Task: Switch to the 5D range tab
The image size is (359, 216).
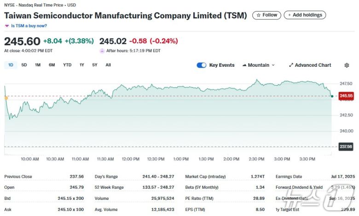Action: (x=24, y=65)
